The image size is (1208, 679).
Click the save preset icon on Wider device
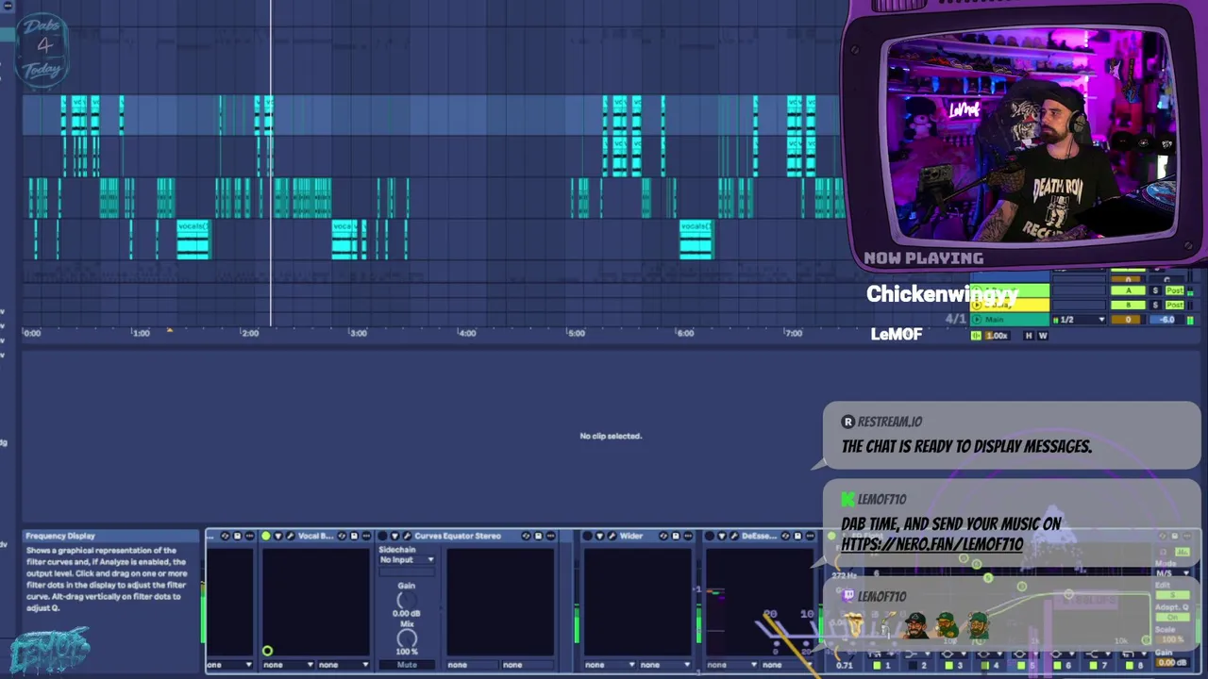[676, 536]
